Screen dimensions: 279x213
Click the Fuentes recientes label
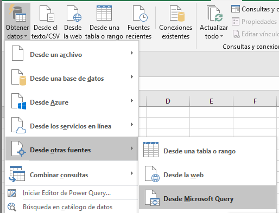click(138, 32)
